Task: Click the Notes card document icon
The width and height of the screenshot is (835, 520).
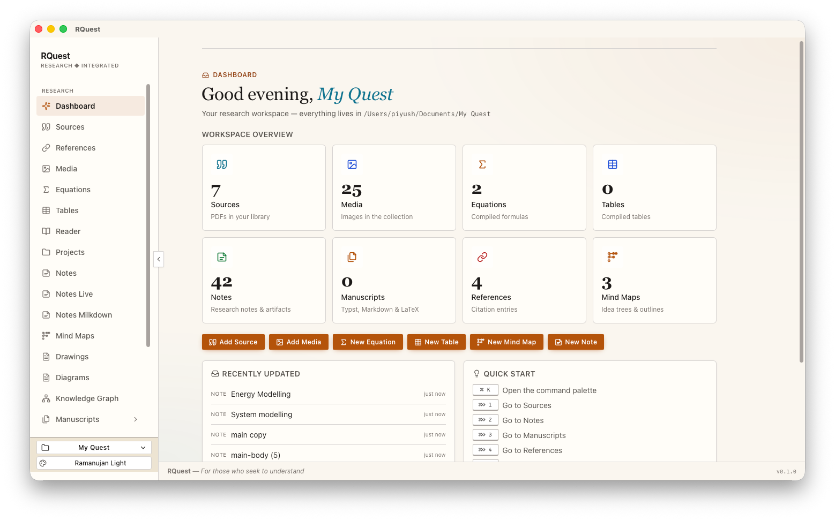Action: pos(222,257)
